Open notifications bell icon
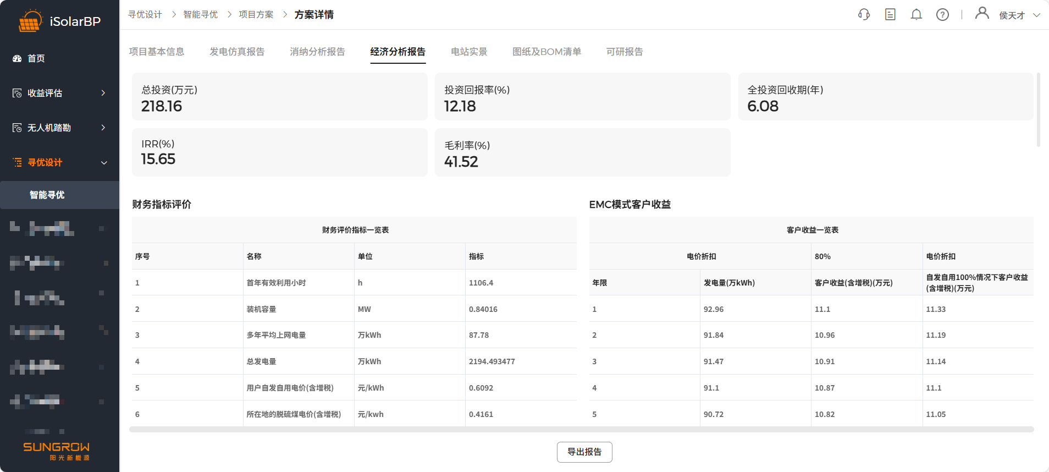This screenshot has height=472, width=1049. [916, 15]
